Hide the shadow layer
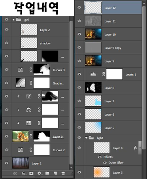Screen dimensions: 147x179 tap(6, 43)
